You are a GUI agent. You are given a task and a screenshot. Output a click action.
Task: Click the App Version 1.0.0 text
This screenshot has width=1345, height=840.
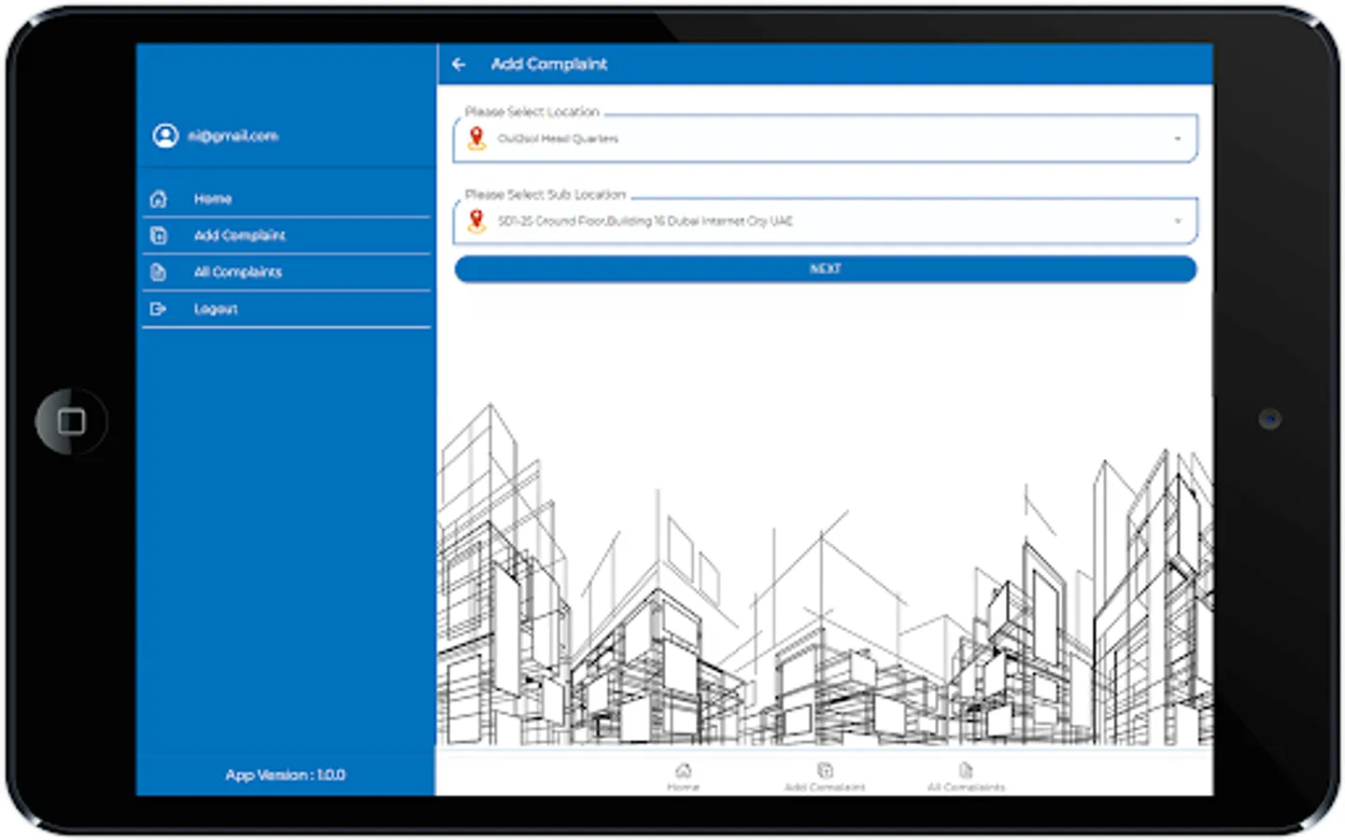coord(286,775)
